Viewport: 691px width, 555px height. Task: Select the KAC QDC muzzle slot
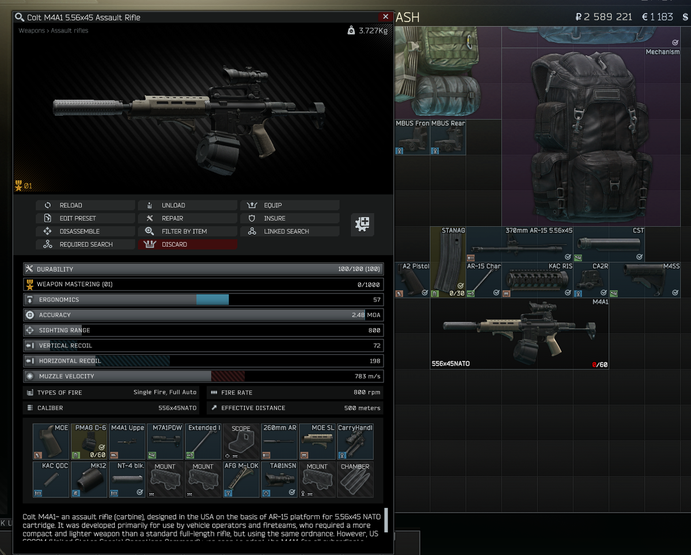point(51,479)
